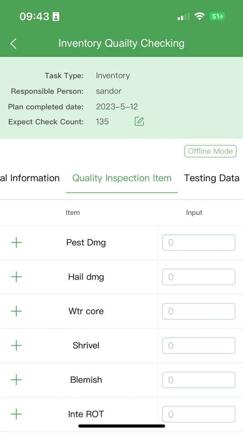This screenshot has height=433, width=243.
Task: Go to the partially visible Information tab
Action: (x=30, y=178)
